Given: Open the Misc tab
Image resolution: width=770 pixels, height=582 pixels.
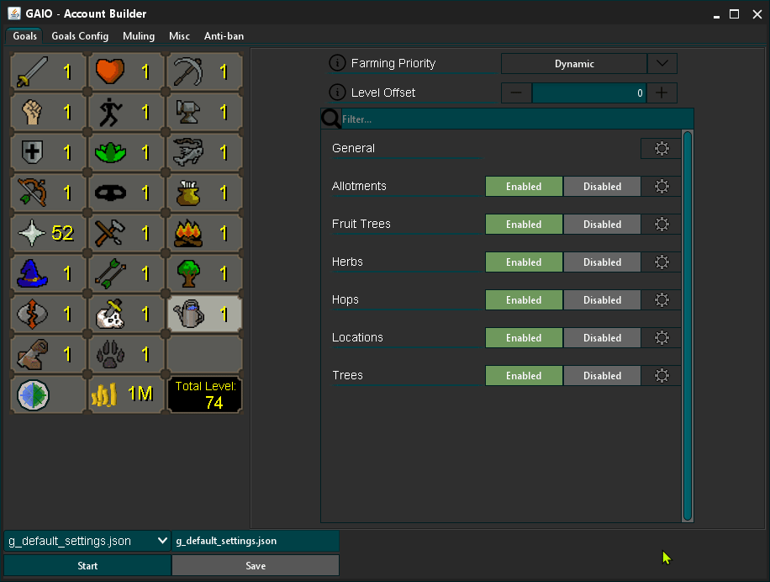Looking at the screenshot, I should pyautogui.click(x=179, y=36).
